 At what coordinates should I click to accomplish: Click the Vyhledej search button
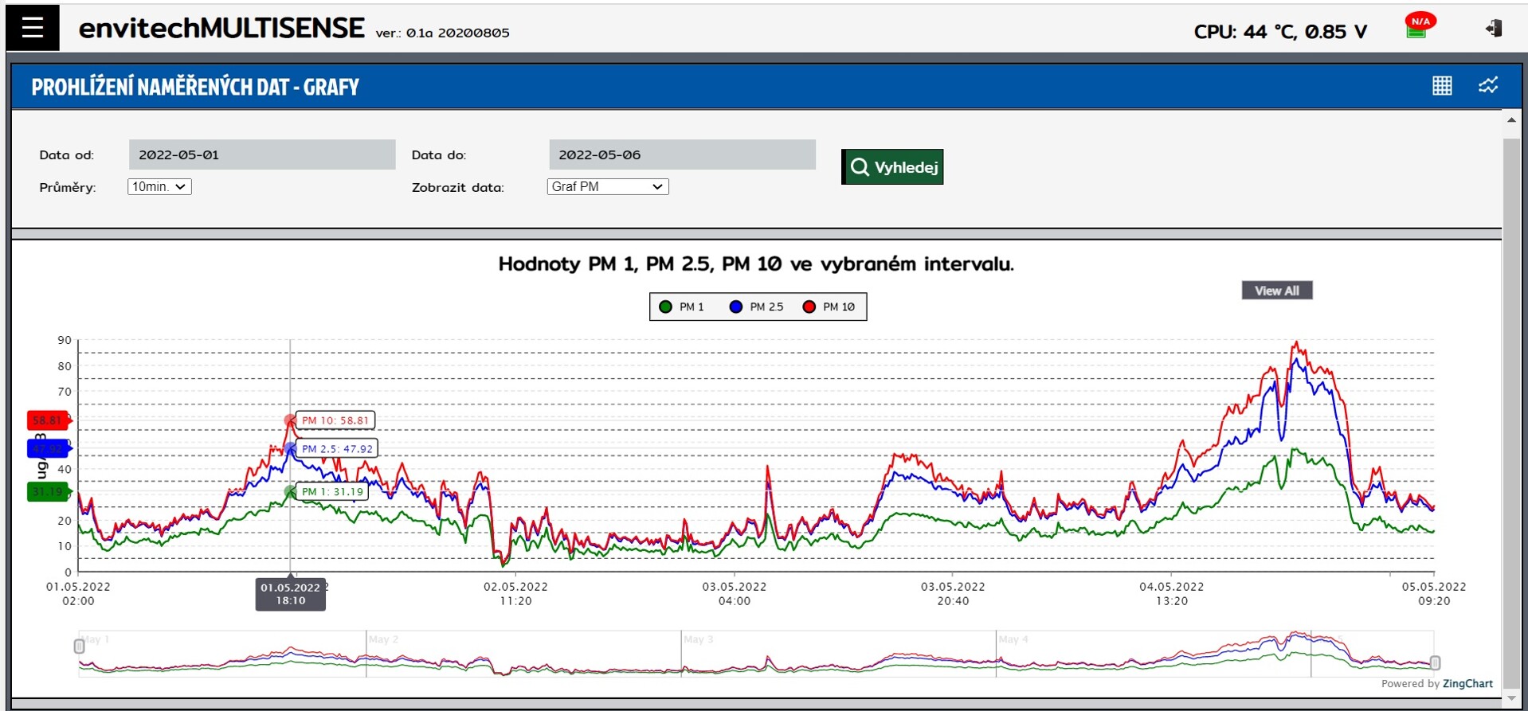click(x=892, y=167)
